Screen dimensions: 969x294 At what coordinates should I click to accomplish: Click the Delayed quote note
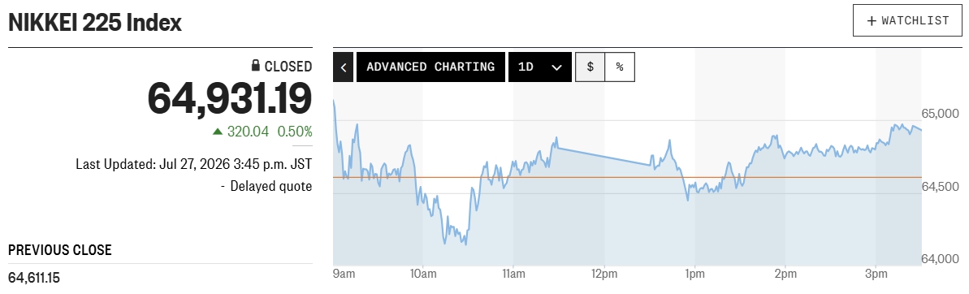pos(266,186)
